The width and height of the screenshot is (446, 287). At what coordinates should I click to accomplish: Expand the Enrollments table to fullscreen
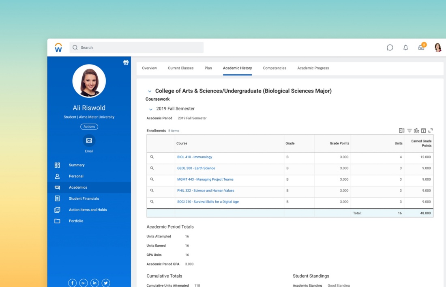point(431,131)
